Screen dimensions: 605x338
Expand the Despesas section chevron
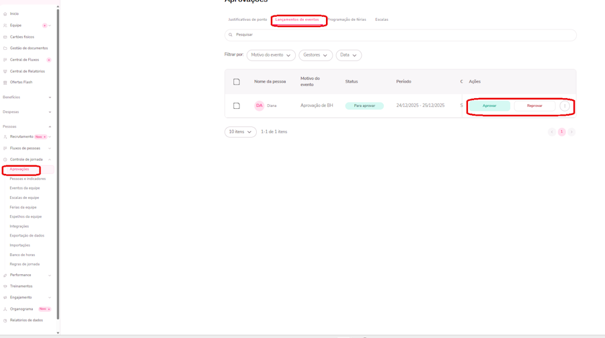pyautogui.click(x=50, y=112)
